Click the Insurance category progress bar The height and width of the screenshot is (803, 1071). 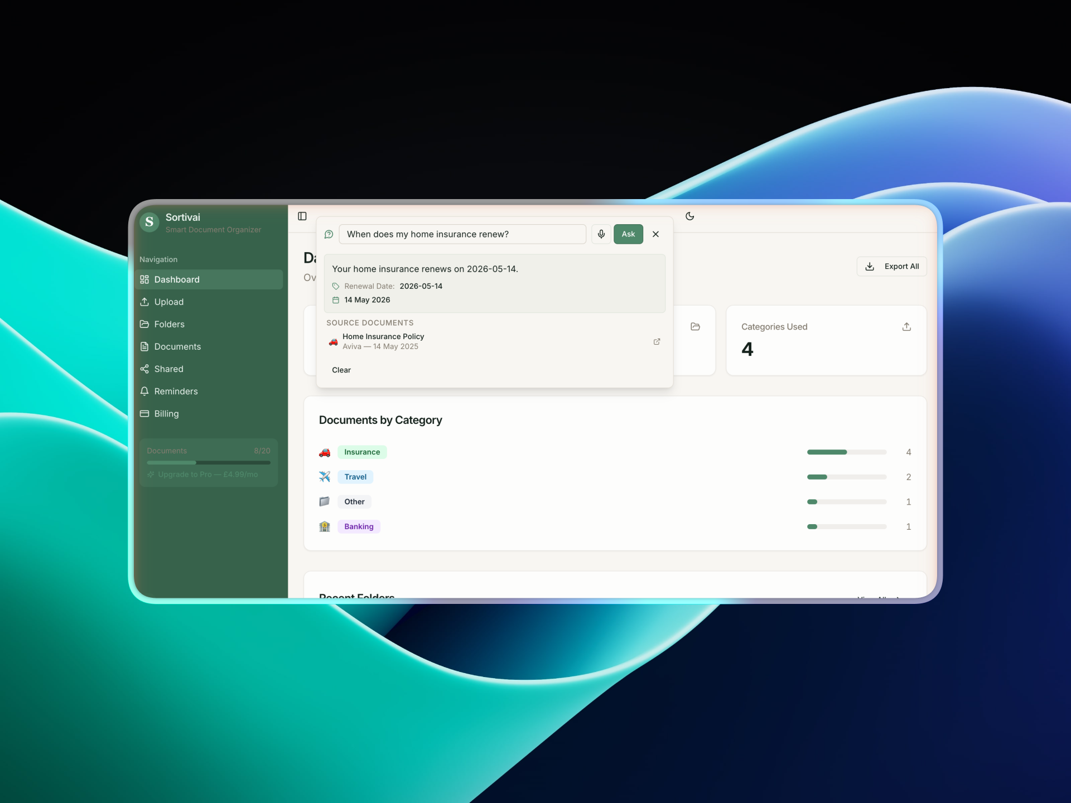(x=847, y=452)
